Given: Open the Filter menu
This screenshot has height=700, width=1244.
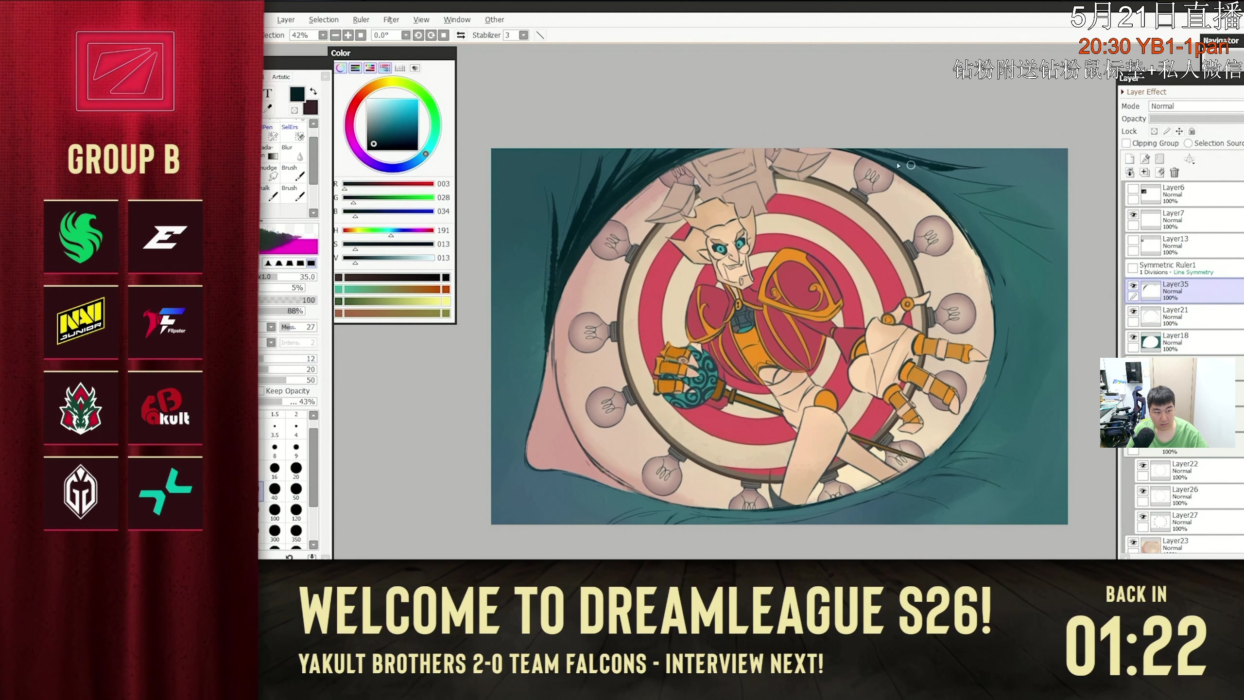Looking at the screenshot, I should [x=391, y=19].
